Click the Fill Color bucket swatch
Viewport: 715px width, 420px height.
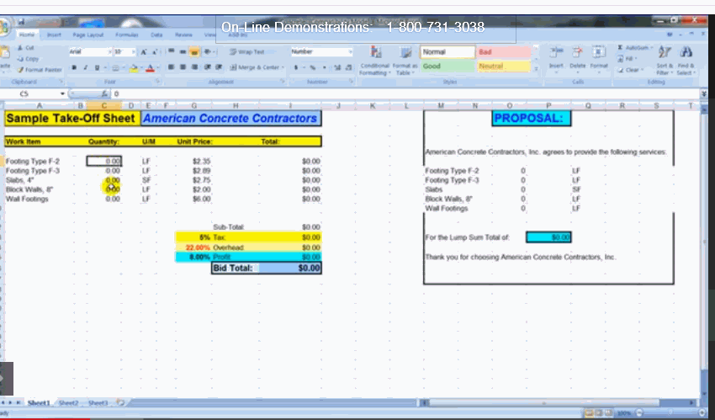coord(133,68)
